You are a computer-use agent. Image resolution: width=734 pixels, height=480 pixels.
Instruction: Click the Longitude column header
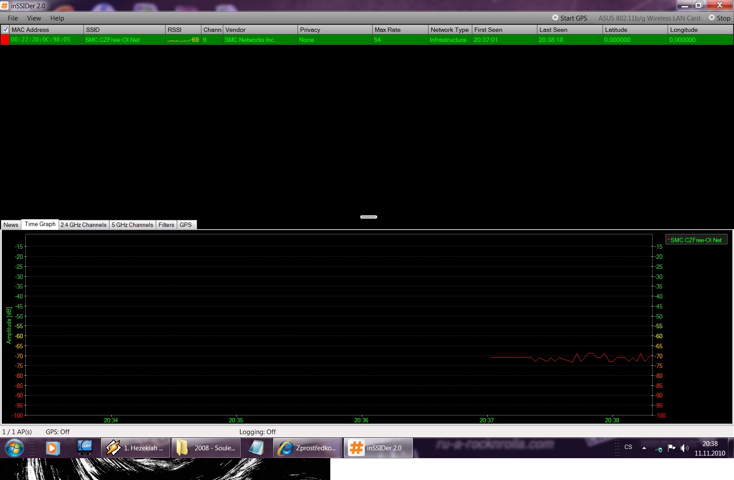point(700,30)
